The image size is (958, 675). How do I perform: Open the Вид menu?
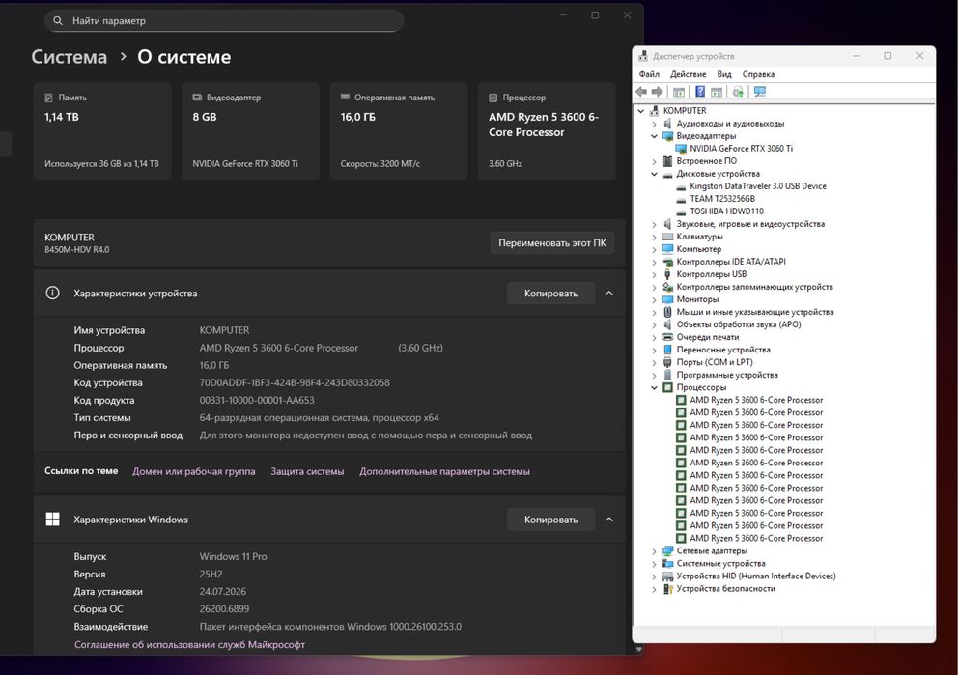(724, 74)
